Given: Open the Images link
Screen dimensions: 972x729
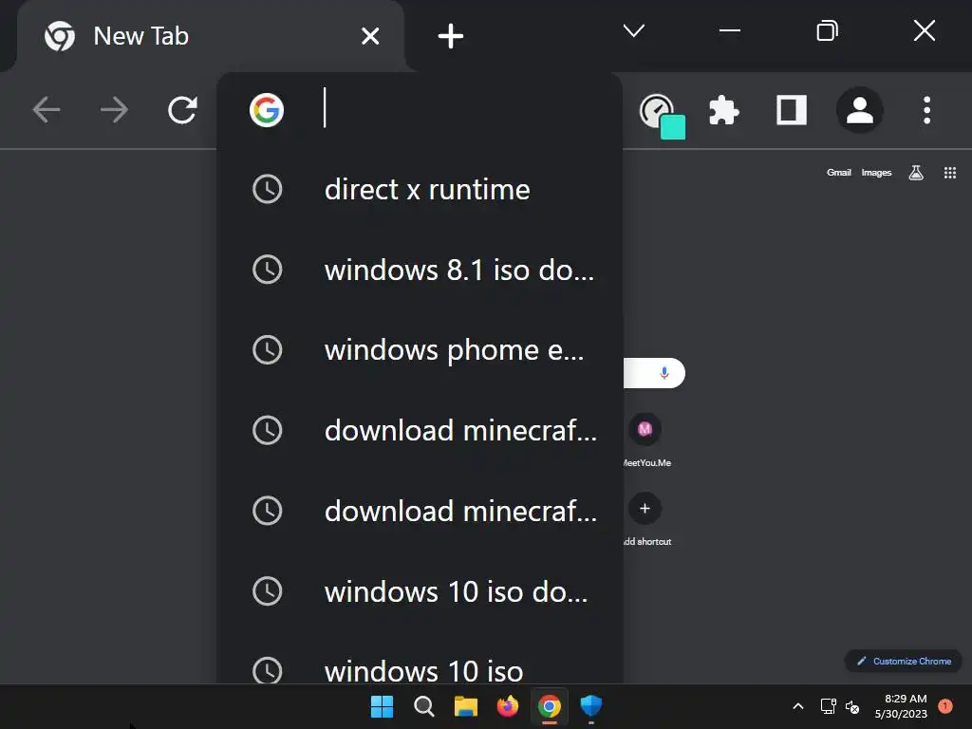Looking at the screenshot, I should coord(876,173).
